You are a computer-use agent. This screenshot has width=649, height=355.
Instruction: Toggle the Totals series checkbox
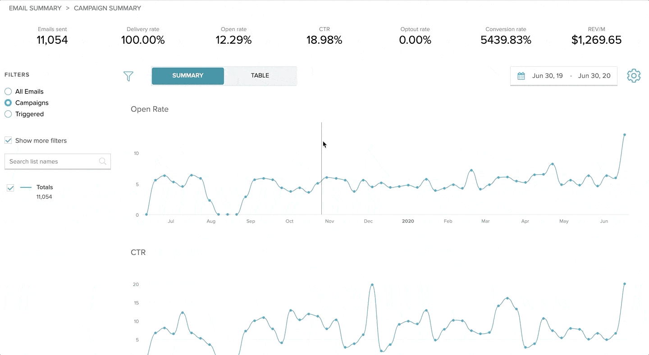pos(10,188)
